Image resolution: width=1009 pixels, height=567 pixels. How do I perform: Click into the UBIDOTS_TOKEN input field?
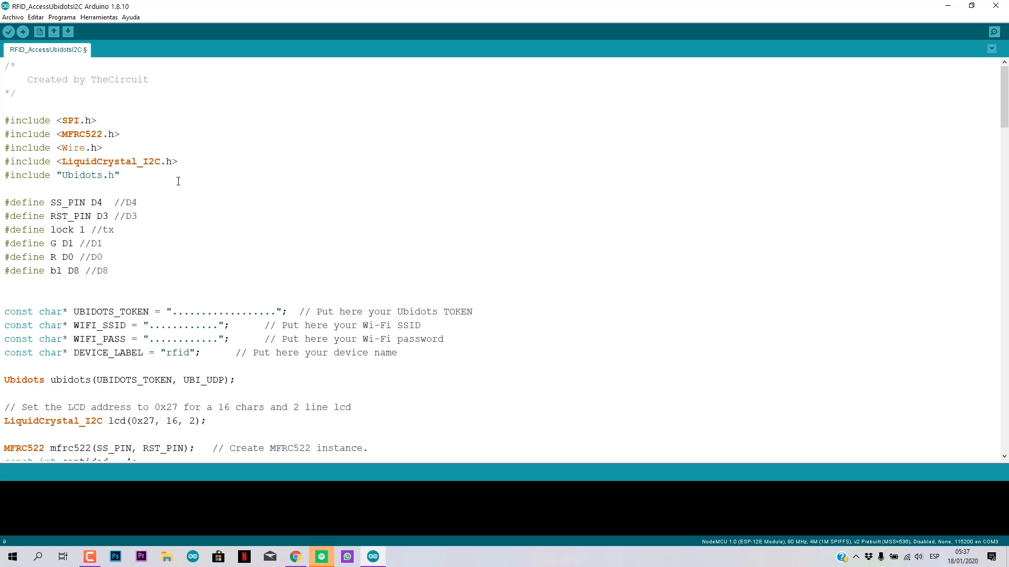(223, 311)
